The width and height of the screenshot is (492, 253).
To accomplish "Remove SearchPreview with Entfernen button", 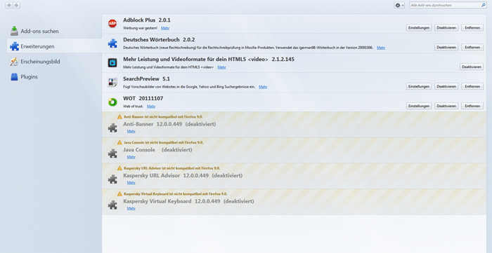I will [x=472, y=86].
